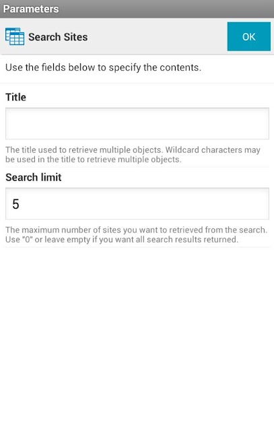Click the 'Use "0" or leave empty' hint line
This screenshot has width=274, height=431.
point(122,240)
